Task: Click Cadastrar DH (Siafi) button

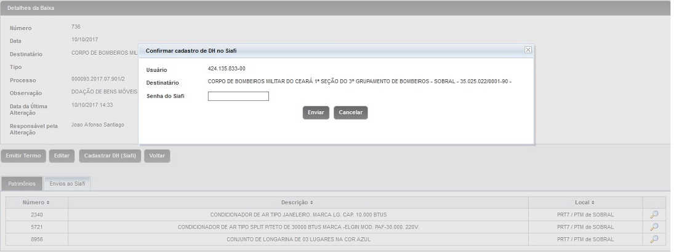Action: tap(110, 156)
